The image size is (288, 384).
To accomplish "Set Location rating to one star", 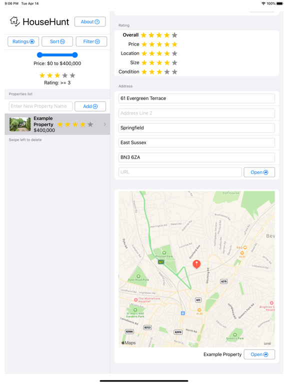I will point(144,53).
